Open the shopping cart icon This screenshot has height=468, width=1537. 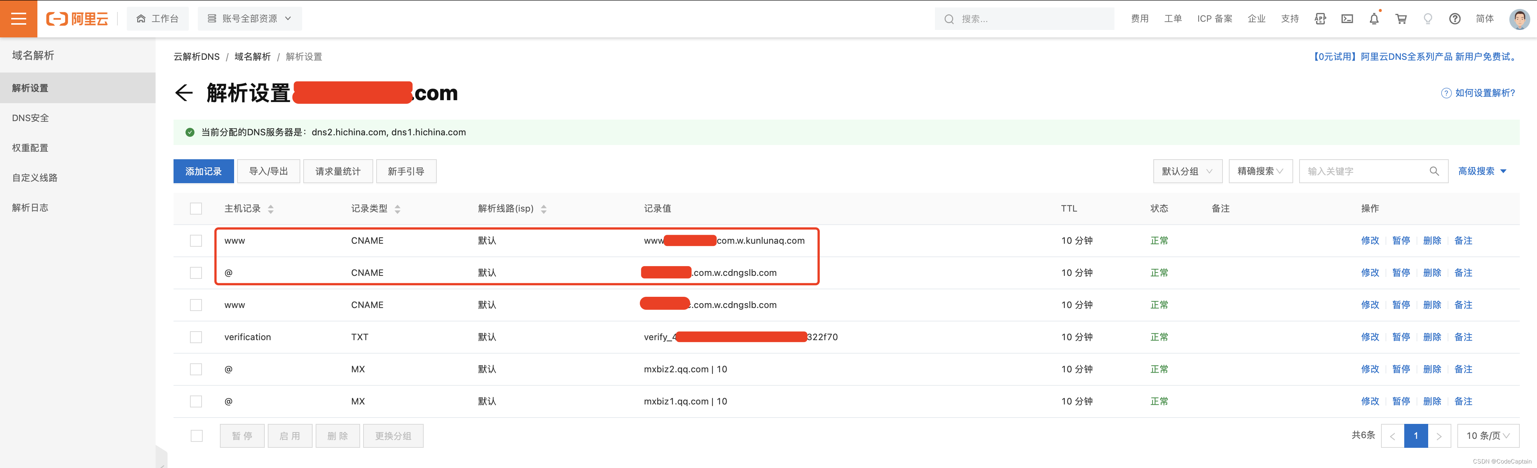coord(1401,18)
